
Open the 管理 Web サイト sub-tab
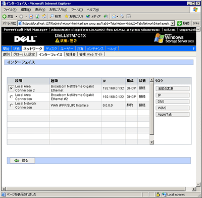(x=91, y=54)
